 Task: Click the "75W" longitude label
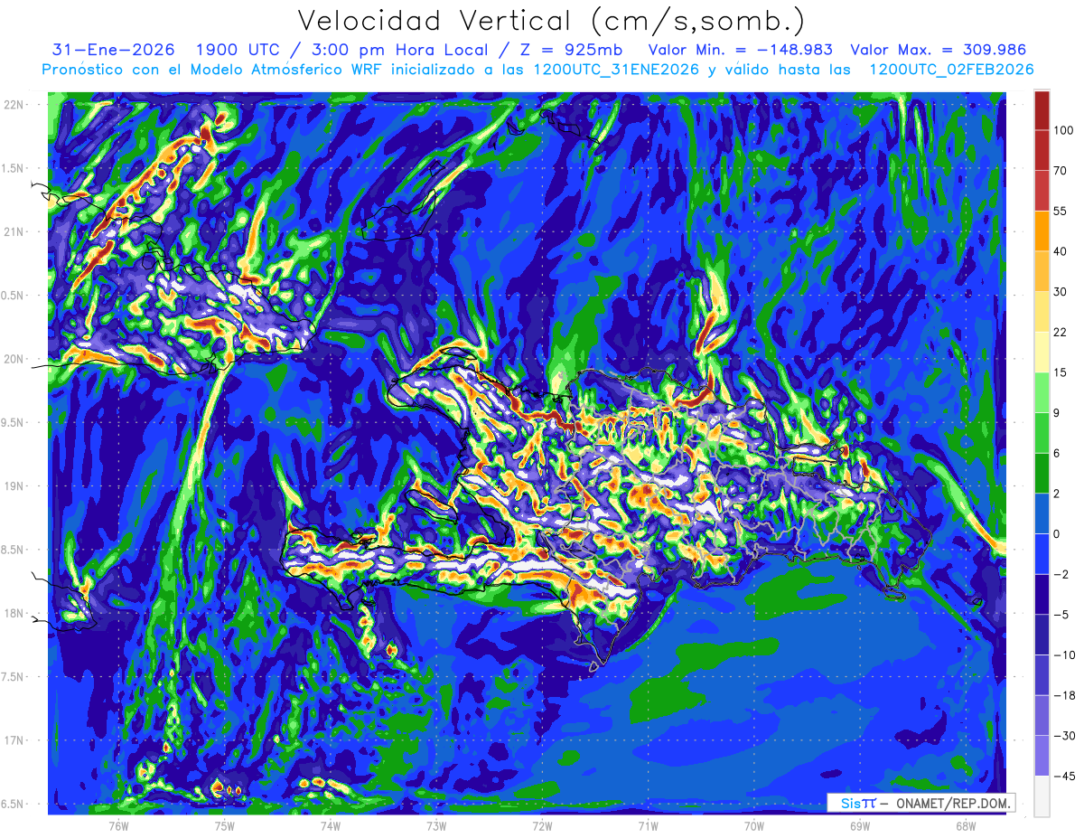point(225,825)
